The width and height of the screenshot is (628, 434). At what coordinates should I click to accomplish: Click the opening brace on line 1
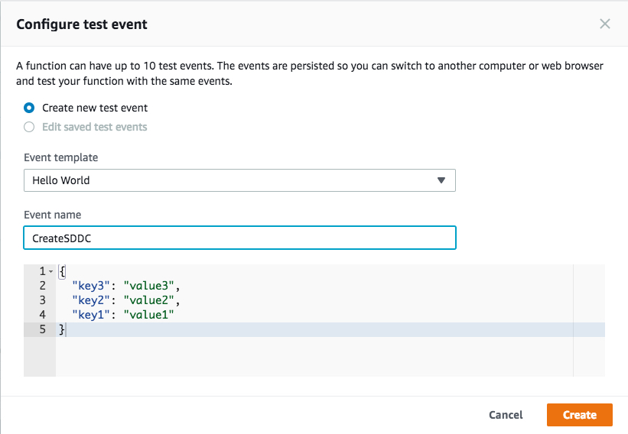(63, 271)
